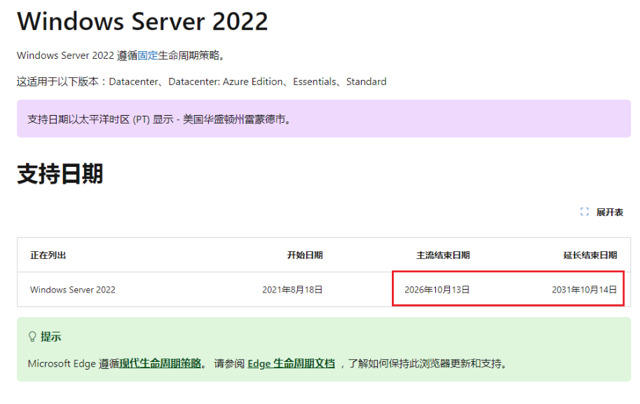This screenshot has height=404, width=640.
Task: Click the 支持日期 section heading
Action: (x=60, y=174)
